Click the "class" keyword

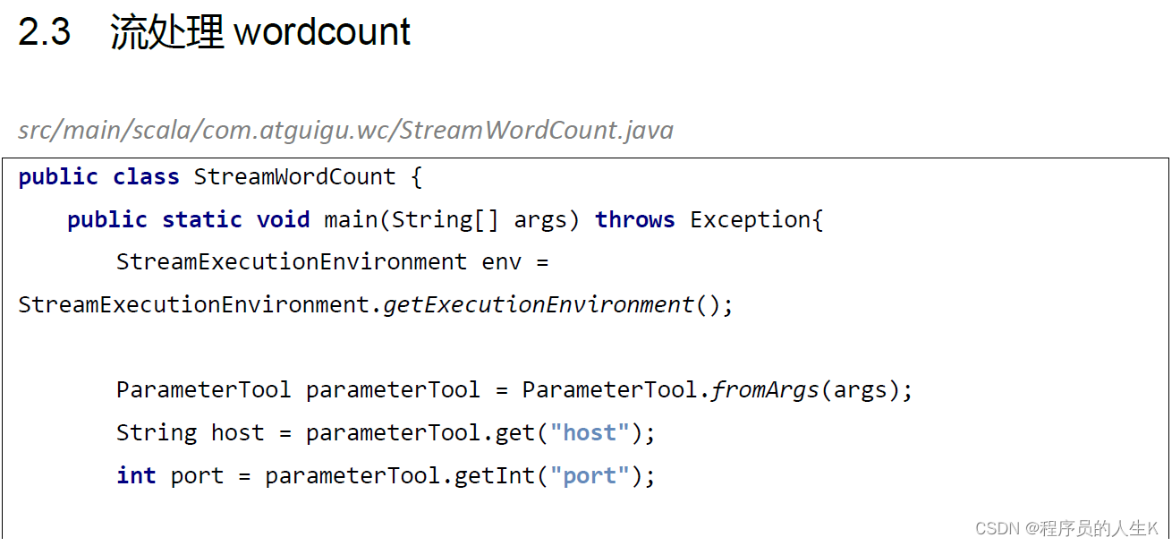tap(146, 177)
